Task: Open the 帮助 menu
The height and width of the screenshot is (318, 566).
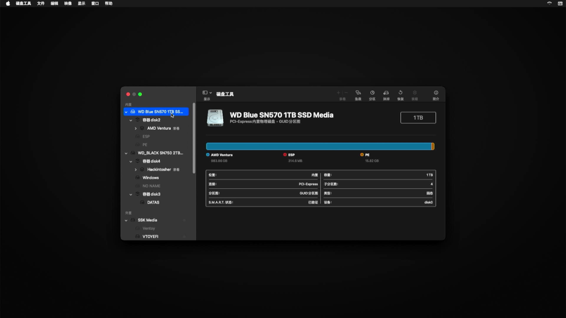Action: 108,4
